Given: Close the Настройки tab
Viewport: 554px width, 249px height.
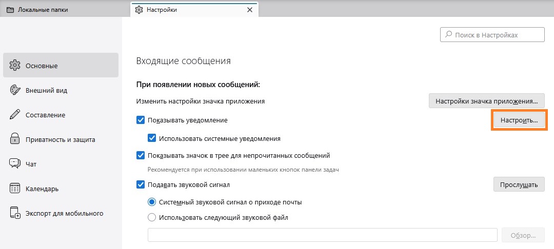Looking at the screenshot, I should (250, 10).
